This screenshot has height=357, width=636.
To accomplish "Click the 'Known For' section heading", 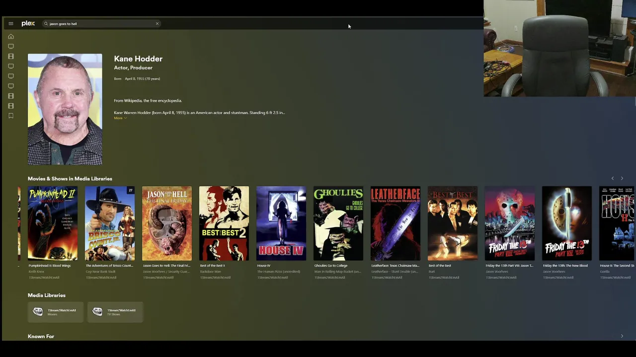I will click(x=41, y=337).
